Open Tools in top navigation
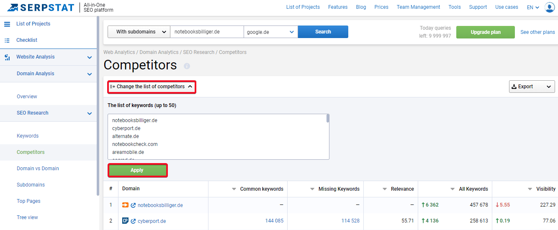The image size is (558, 230). tap(455, 7)
